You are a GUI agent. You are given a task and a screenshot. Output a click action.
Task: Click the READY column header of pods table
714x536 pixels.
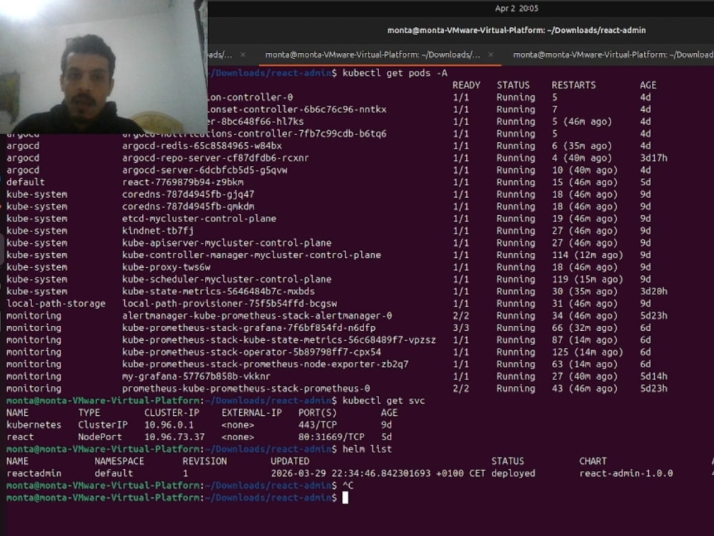466,85
